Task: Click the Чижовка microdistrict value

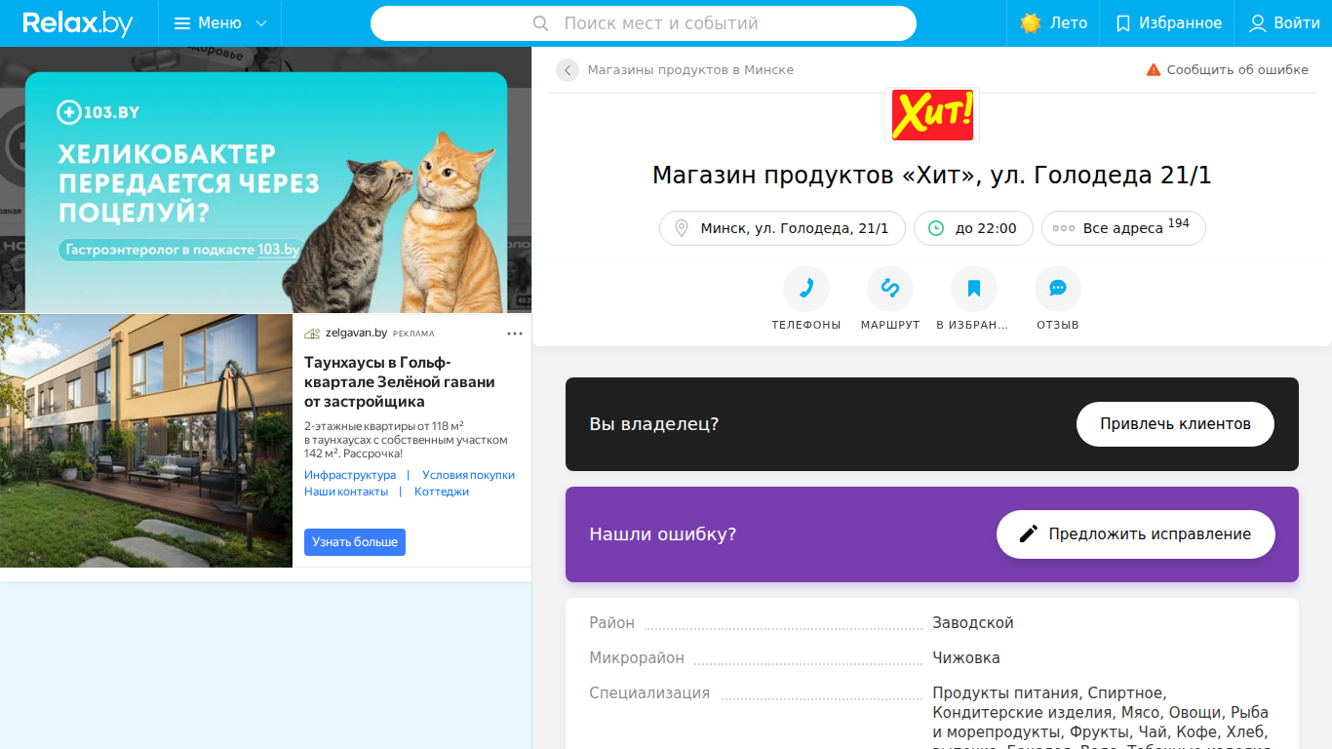Action: (x=966, y=658)
